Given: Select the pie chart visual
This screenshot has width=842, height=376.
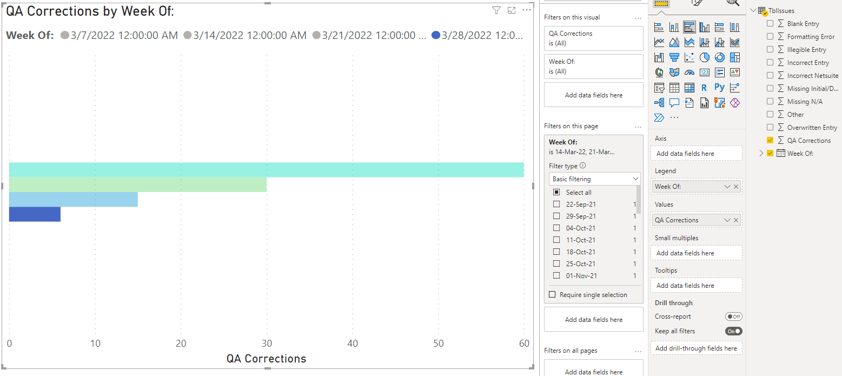Looking at the screenshot, I should pyautogui.click(x=704, y=57).
